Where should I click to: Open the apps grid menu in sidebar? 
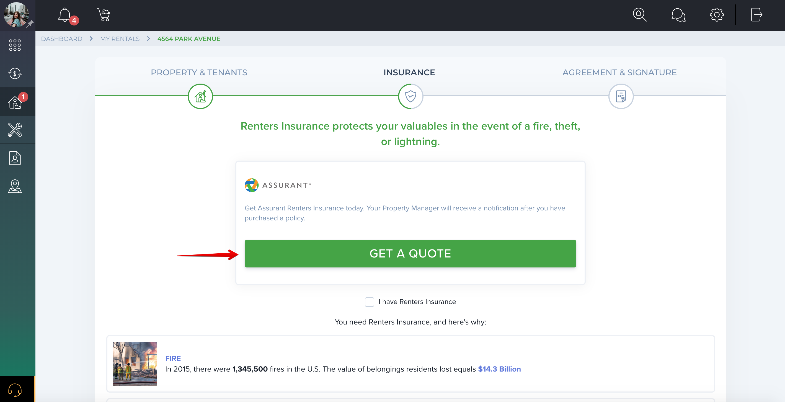15,45
